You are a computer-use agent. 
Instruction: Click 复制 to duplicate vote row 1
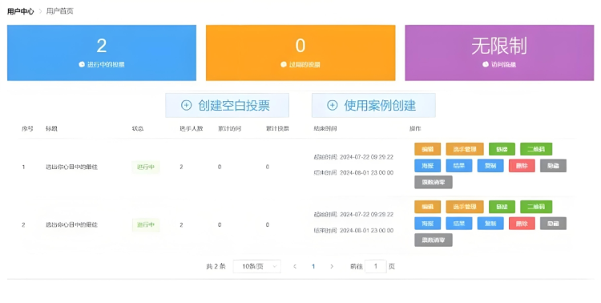(x=490, y=166)
